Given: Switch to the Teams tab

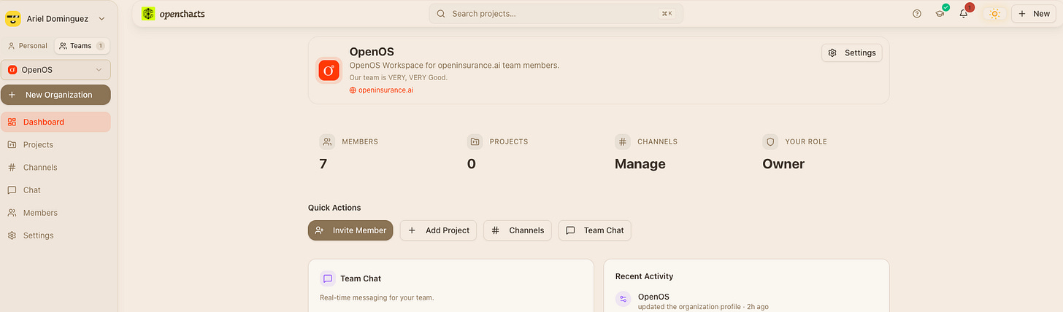Looking at the screenshot, I should (82, 46).
